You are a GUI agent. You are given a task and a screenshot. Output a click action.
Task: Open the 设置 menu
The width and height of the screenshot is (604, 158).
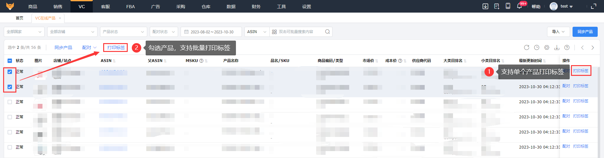click(307, 6)
